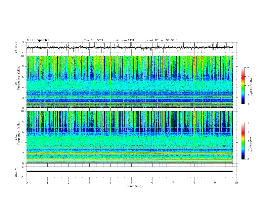
Task: Click the ch.1 spectrogram panel
Action: point(129,82)
